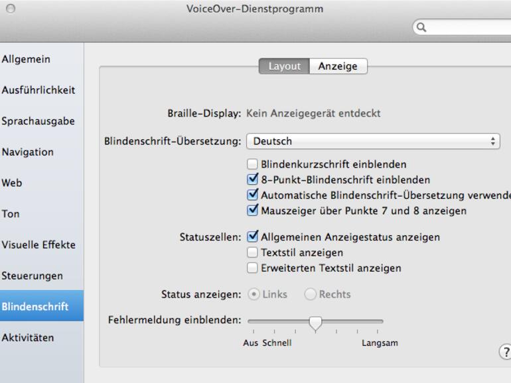Check Erweiterten Textstil anzeigen
511x383 pixels.
pyautogui.click(x=252, y=268)
